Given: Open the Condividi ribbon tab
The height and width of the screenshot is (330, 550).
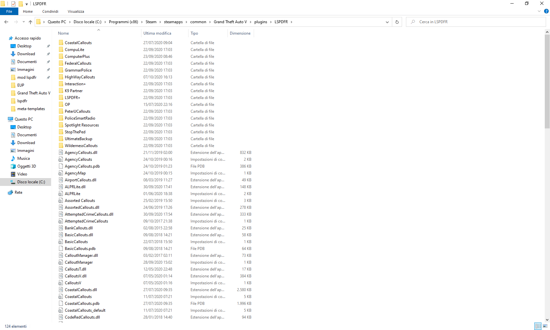Looking at the screenshot, I should 50,11.
